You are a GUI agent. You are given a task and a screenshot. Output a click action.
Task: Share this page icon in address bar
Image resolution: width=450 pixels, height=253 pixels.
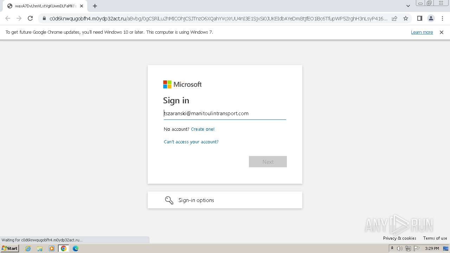pos(394,18)
